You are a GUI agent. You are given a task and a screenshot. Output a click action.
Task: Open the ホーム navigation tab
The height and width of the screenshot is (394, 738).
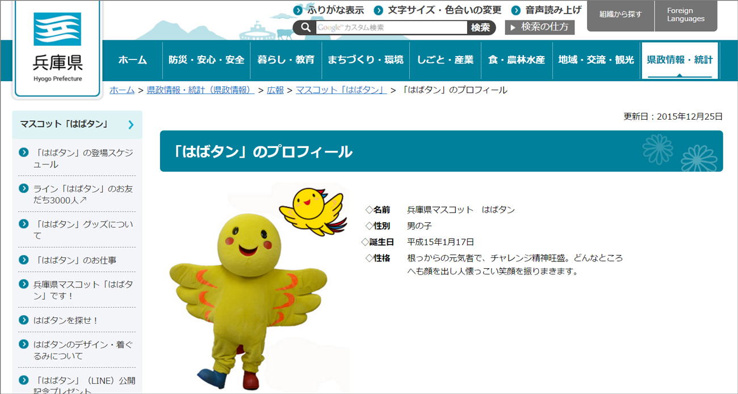tap(133, 60)
